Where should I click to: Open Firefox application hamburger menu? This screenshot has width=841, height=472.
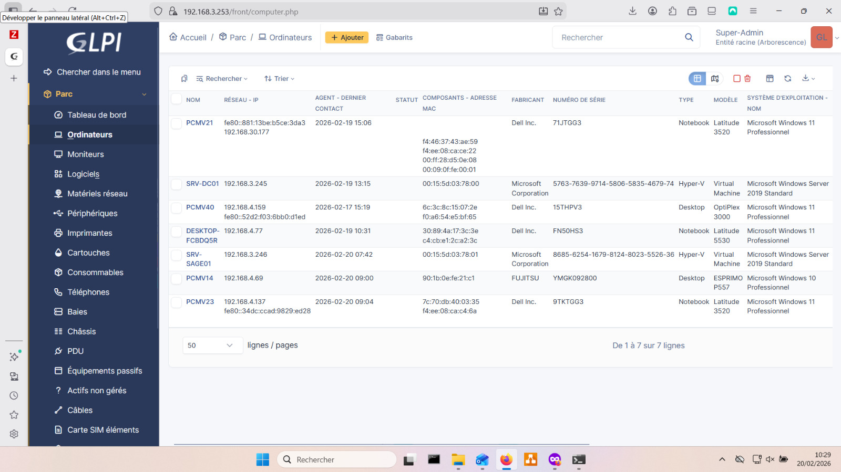point(753,11)
